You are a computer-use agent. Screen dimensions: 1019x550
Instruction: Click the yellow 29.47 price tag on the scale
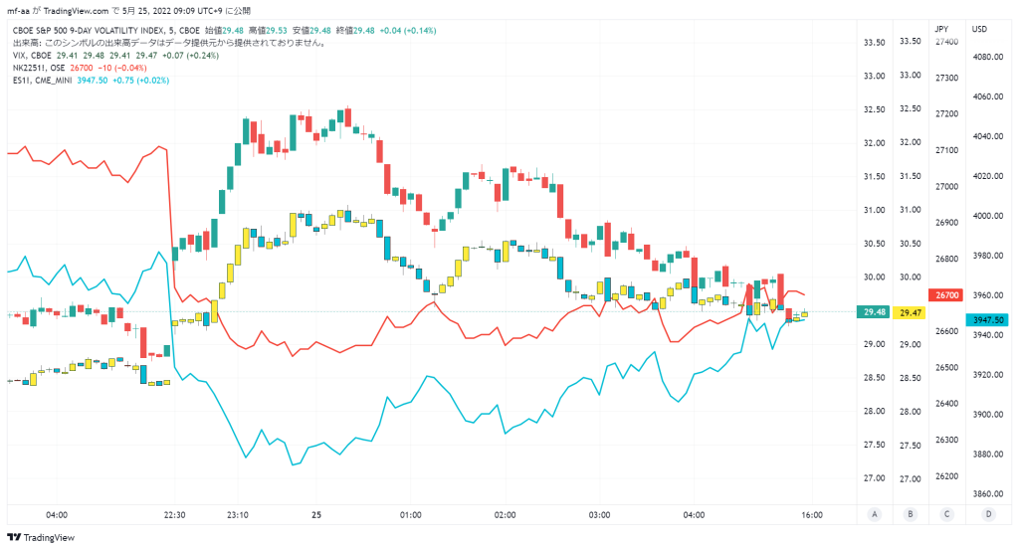910,312
